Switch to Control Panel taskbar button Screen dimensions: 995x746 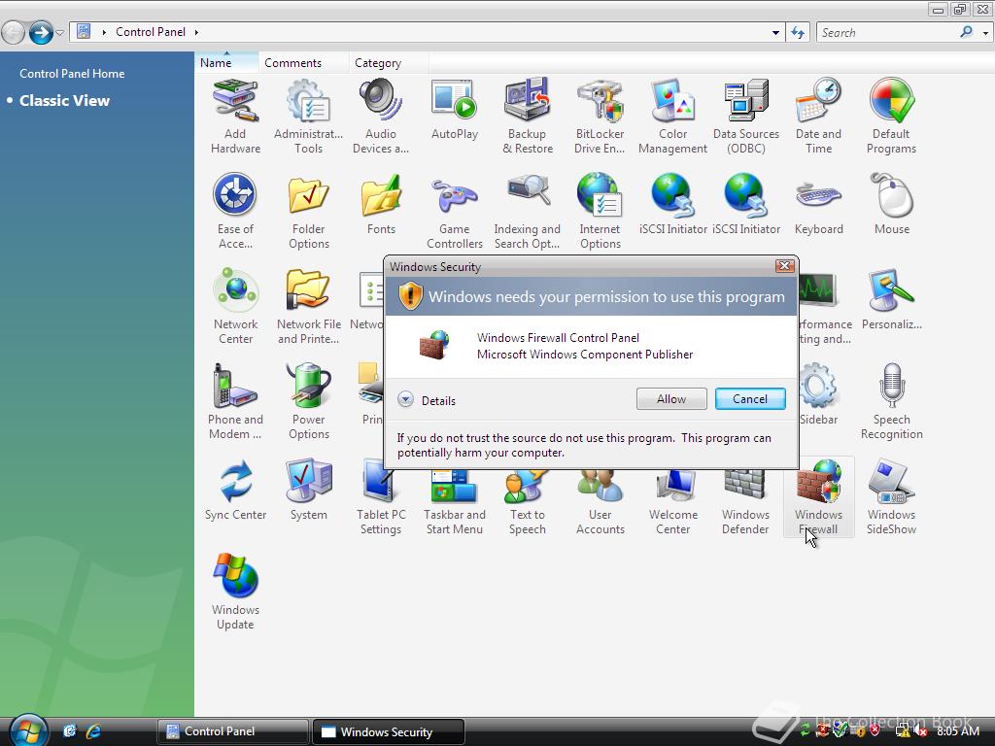[x=233, y=731]
